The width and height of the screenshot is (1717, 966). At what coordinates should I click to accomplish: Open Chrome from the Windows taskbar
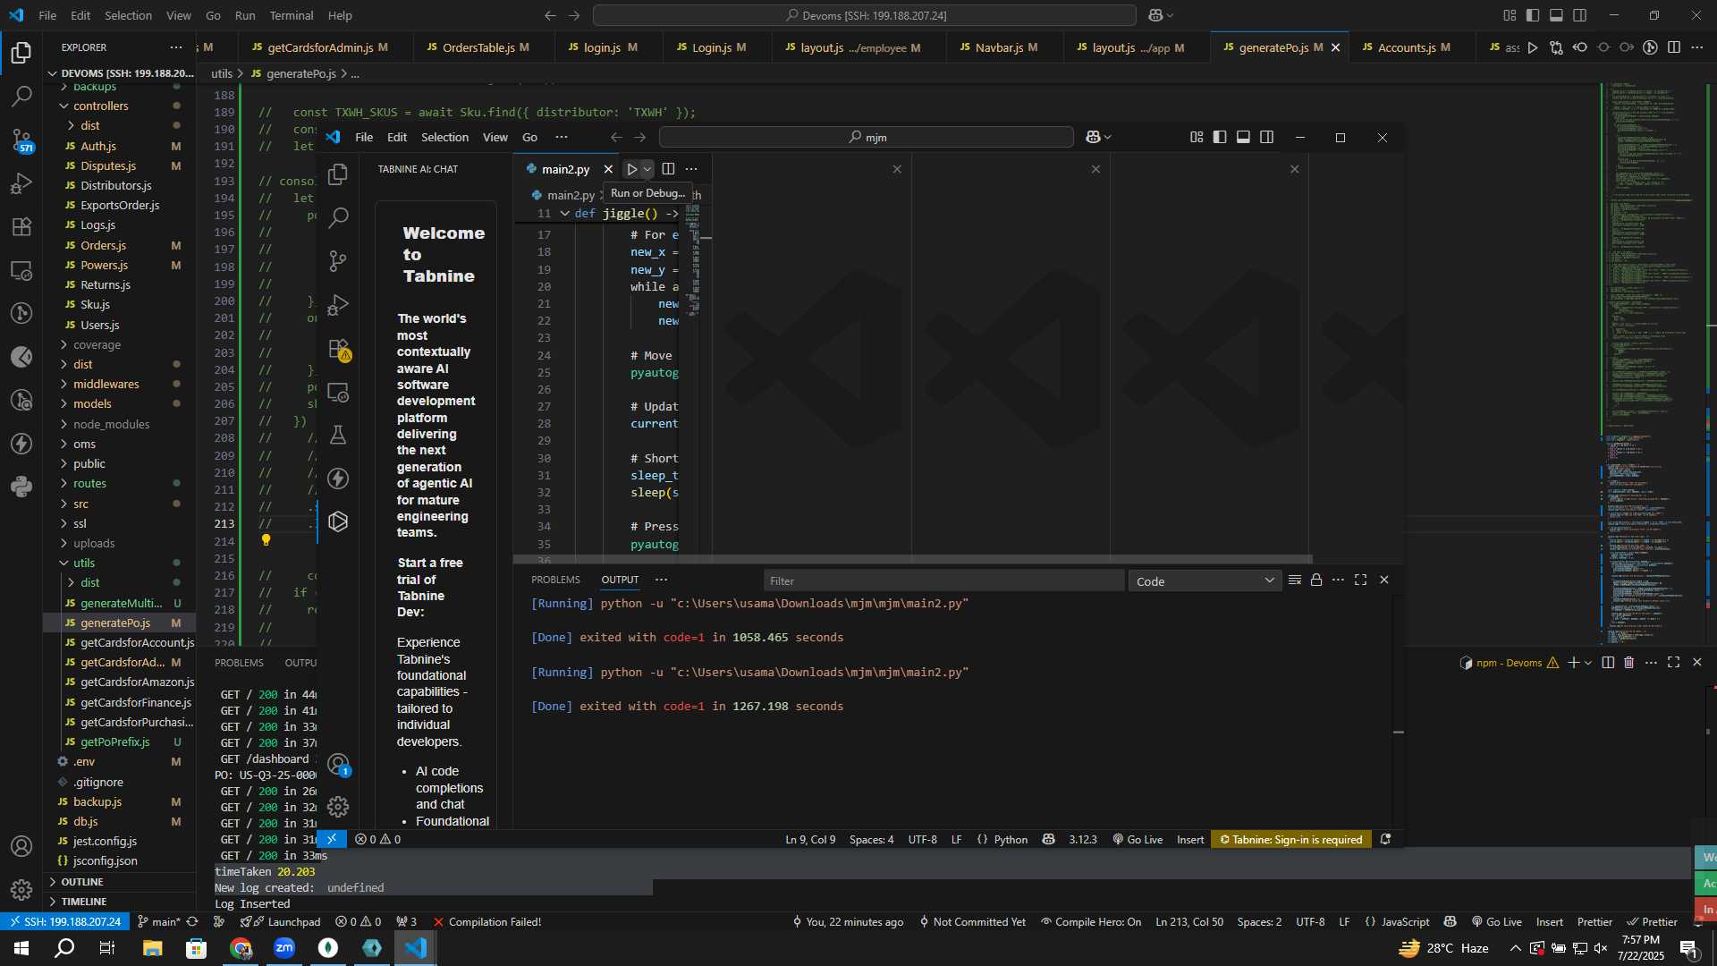coord(241,948)
